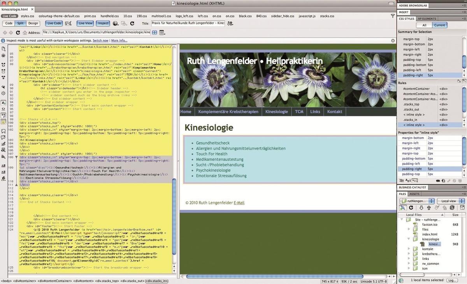
Task: Click Open Documents icon in coding toolbar
Action: pyautogui.click(x=4, y=49)
